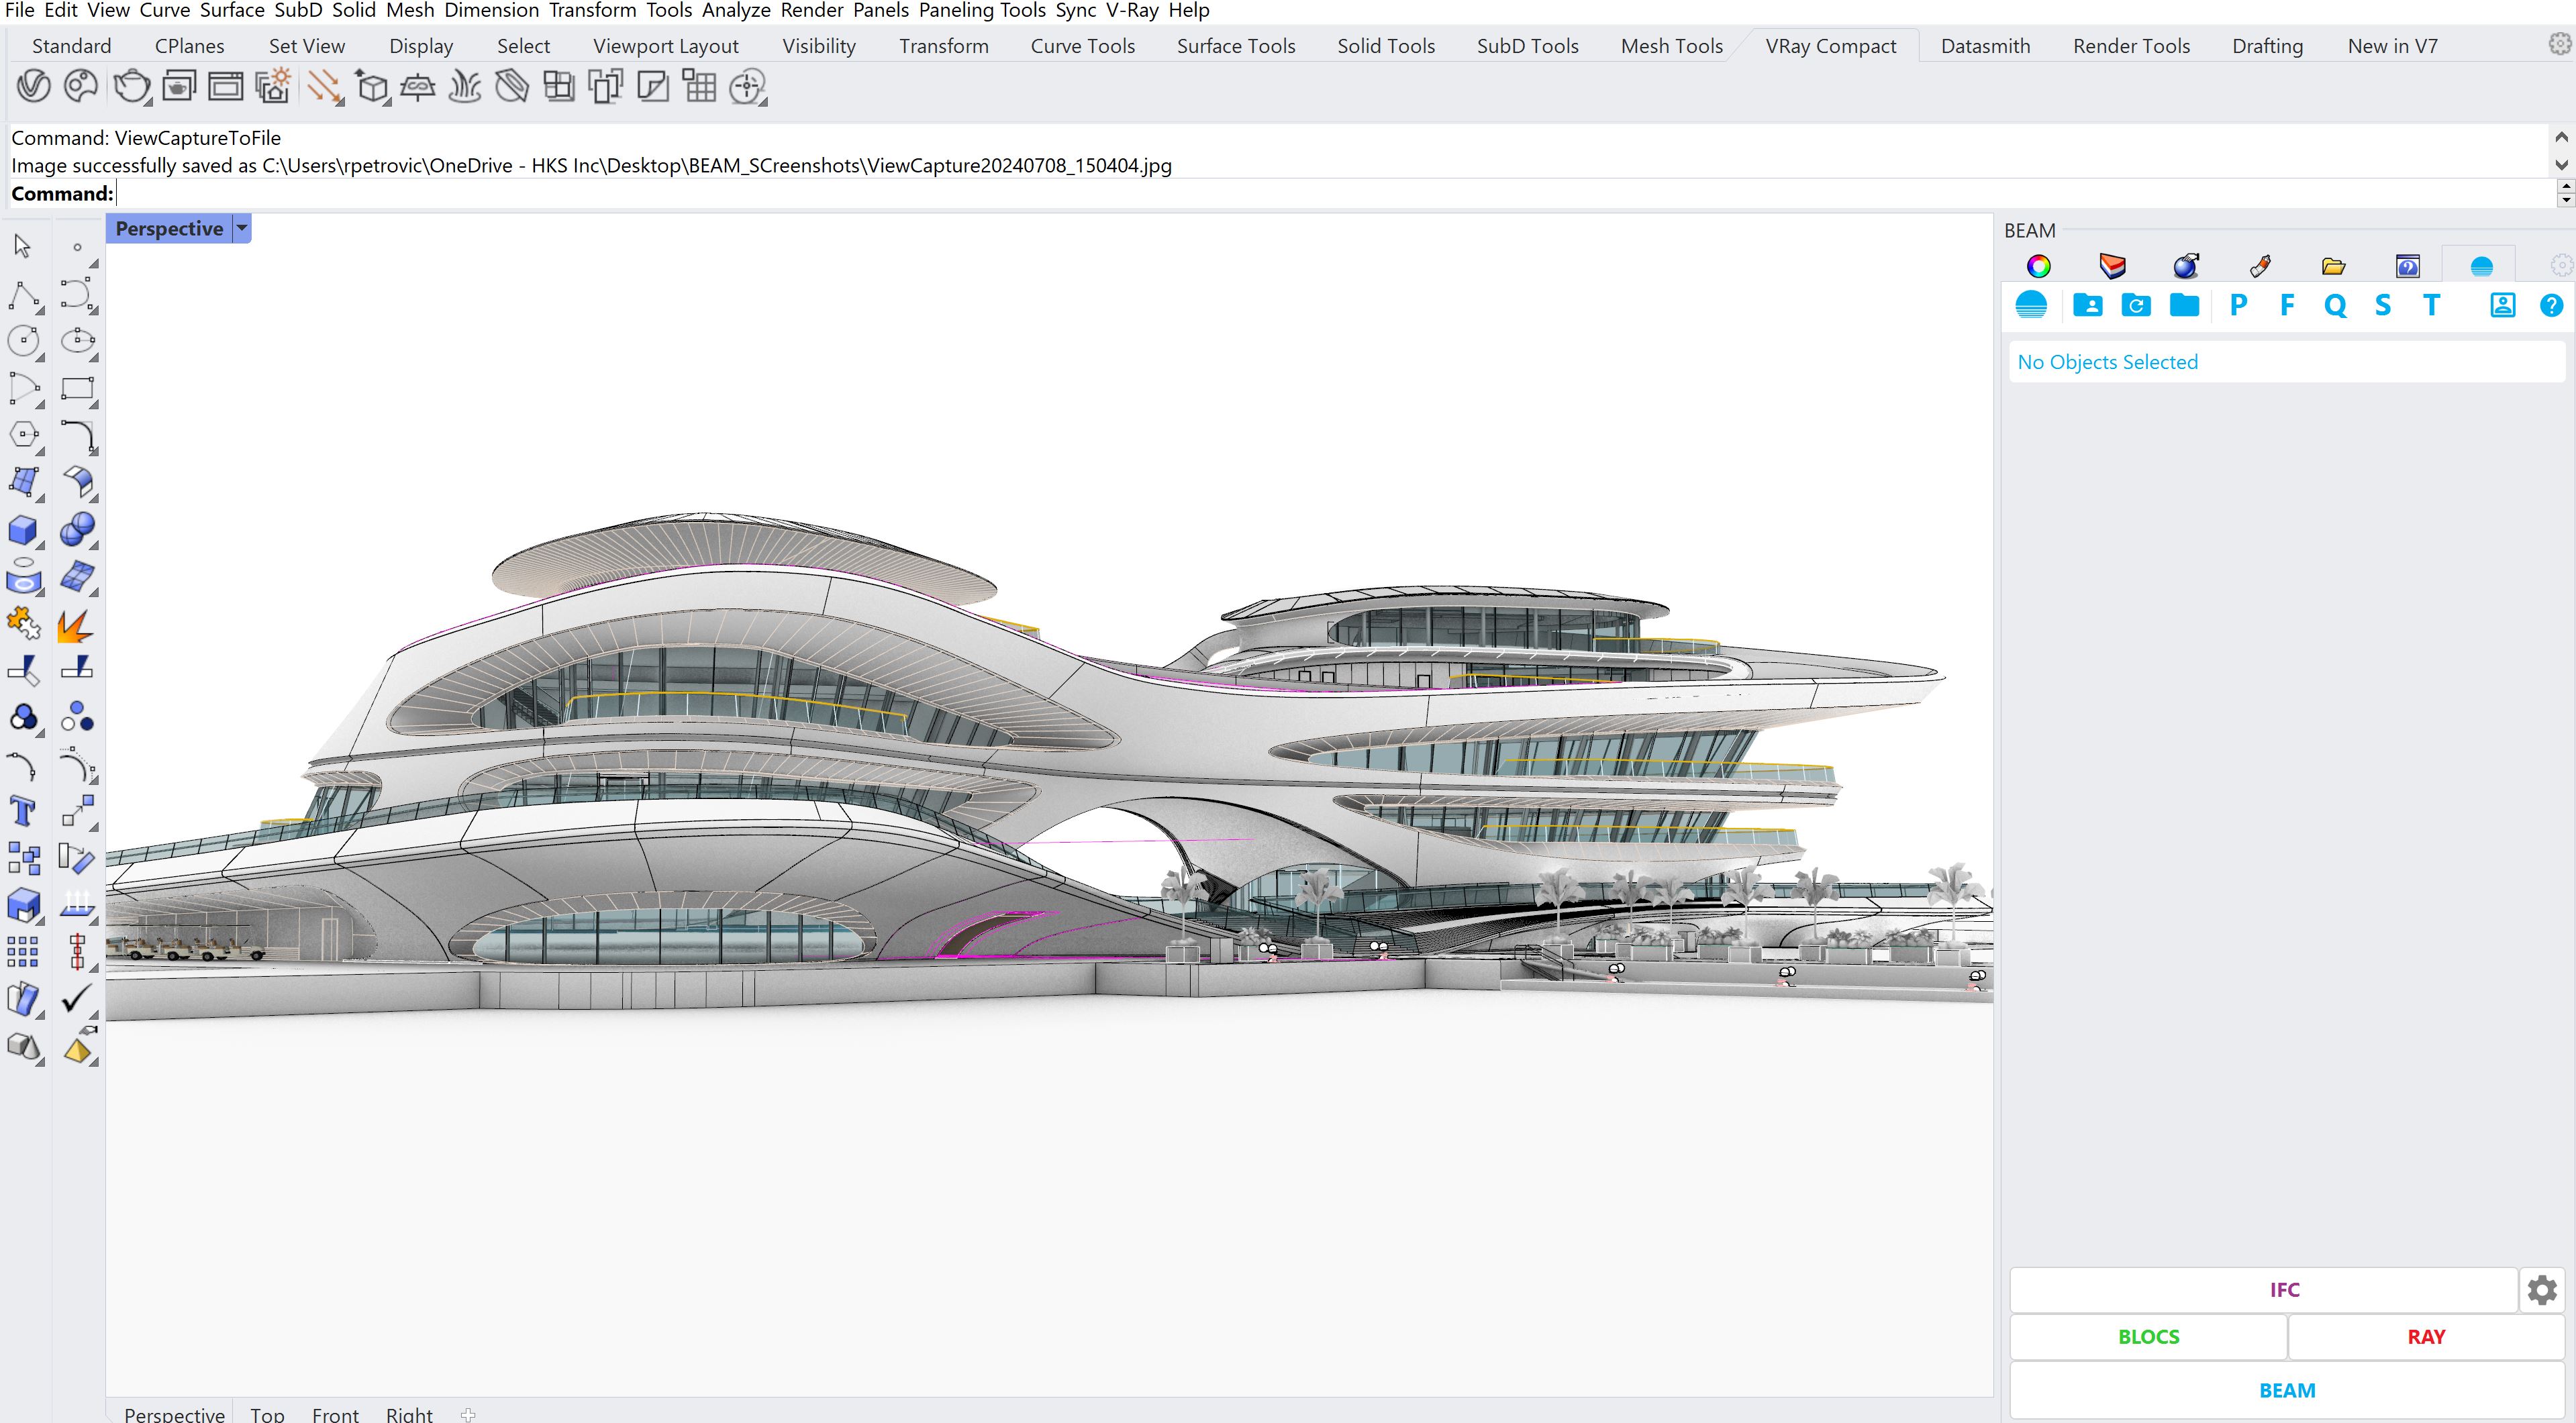Click the V-Ray sun light icon

(x=323, y=87)
